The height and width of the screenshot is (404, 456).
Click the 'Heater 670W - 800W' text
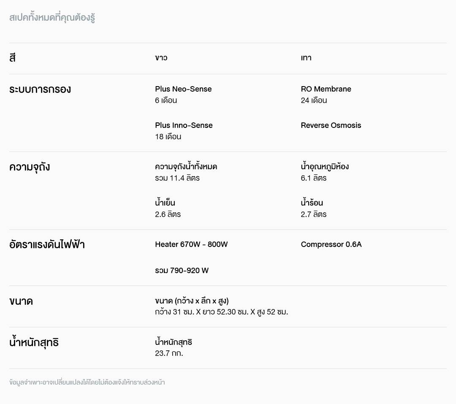[x=191, y=244]
